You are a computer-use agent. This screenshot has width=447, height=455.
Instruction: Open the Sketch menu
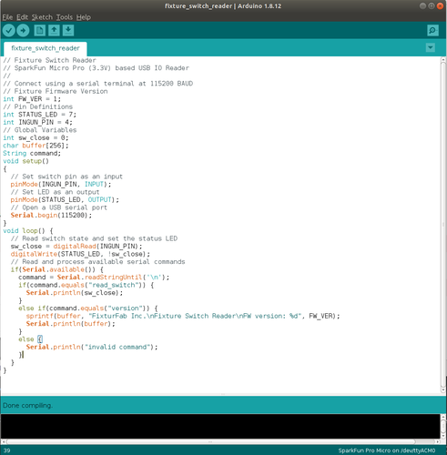42,17
